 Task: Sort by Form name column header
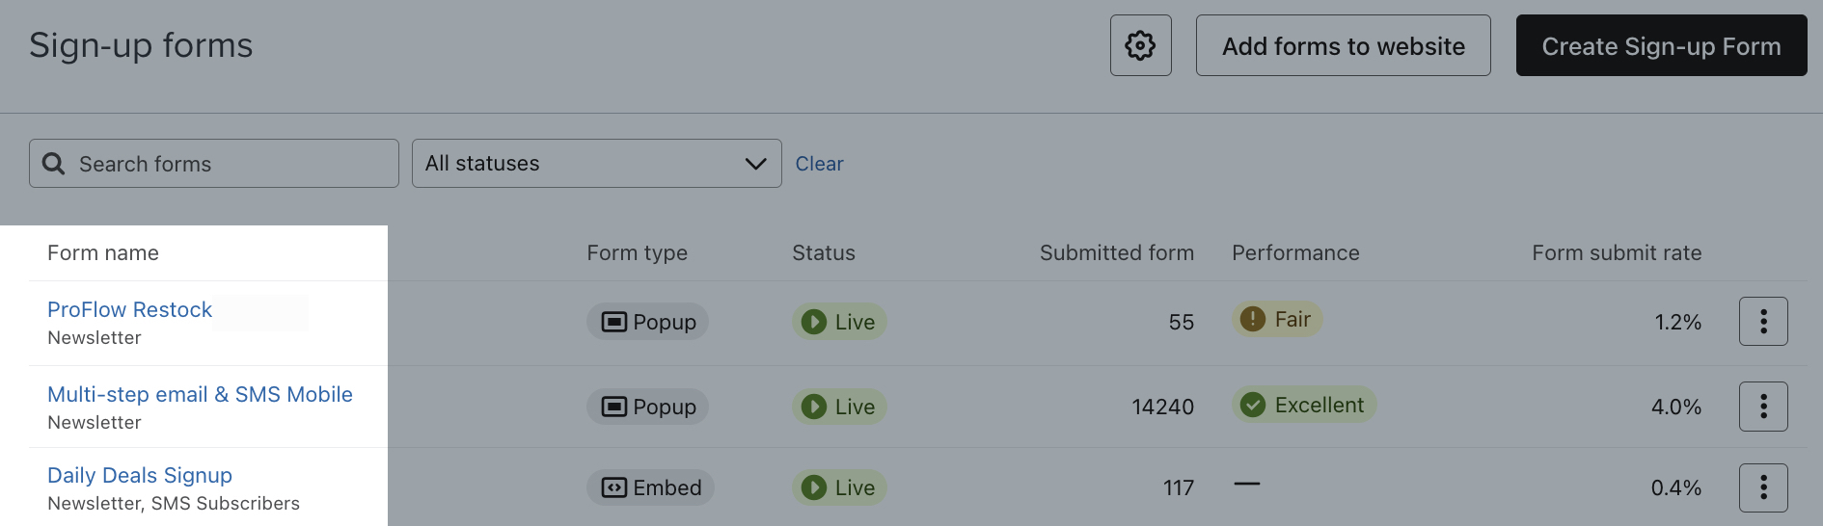[103, 253]
